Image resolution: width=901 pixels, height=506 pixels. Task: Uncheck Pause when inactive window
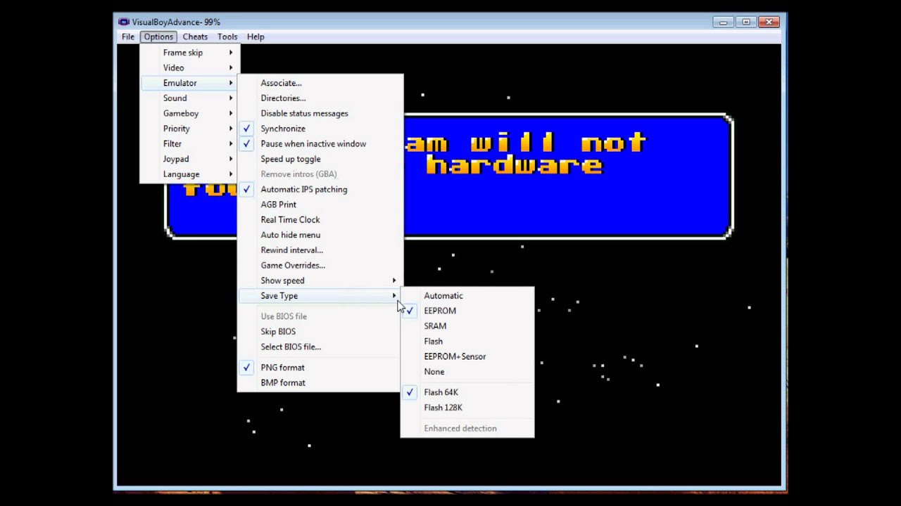click(x=320, y=144)
